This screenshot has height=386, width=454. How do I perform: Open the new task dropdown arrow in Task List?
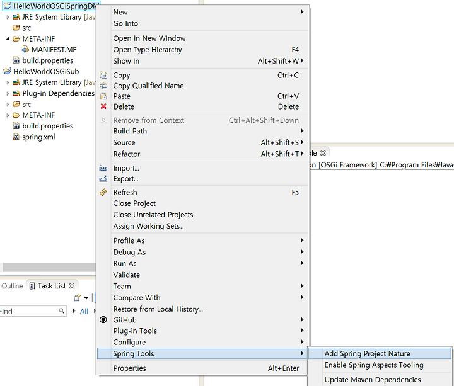86,298
